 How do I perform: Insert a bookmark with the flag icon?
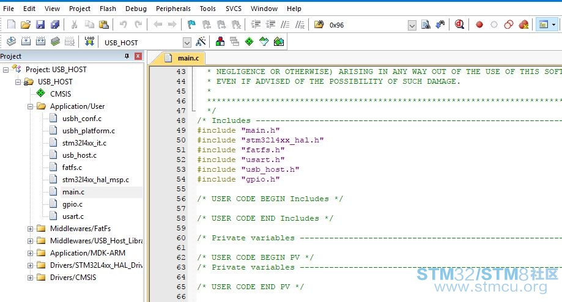tap(191, 24)
